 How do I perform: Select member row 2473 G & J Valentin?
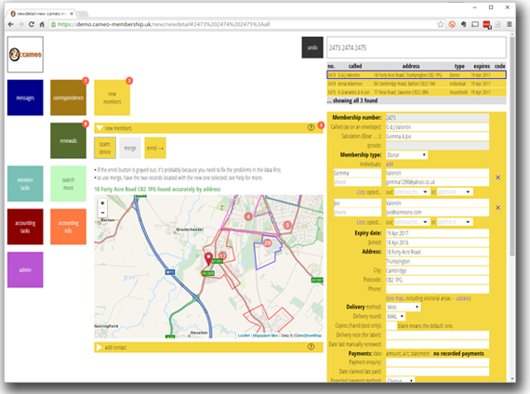coord(417,75)
